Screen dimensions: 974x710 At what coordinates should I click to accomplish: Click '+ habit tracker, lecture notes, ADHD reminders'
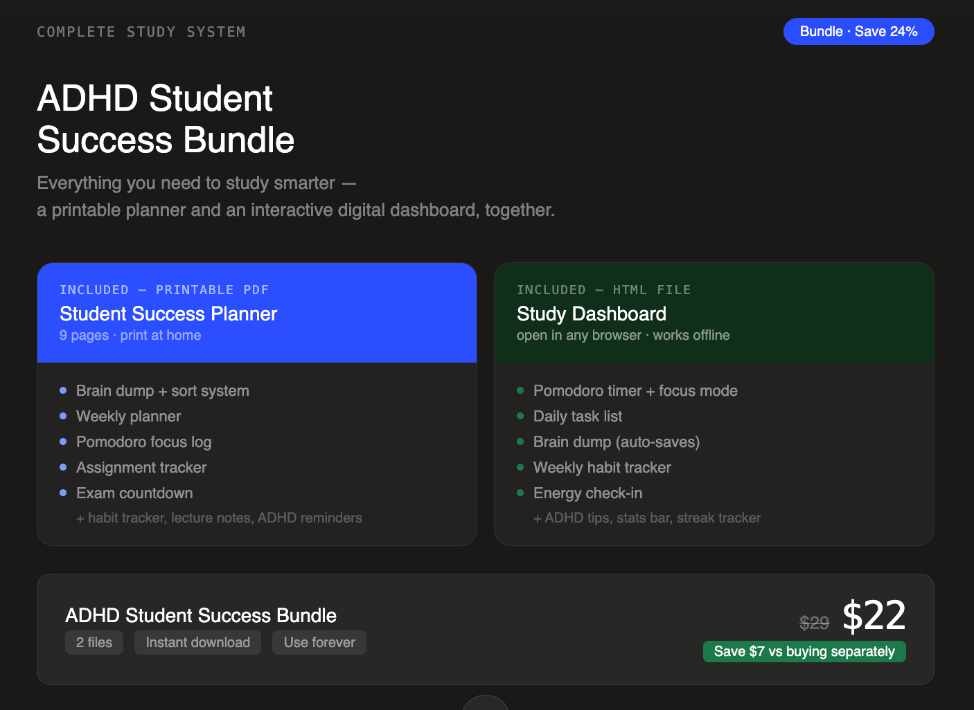219,518
